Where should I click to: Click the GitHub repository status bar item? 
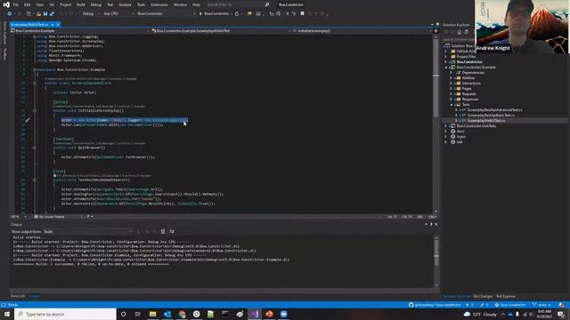436,305
